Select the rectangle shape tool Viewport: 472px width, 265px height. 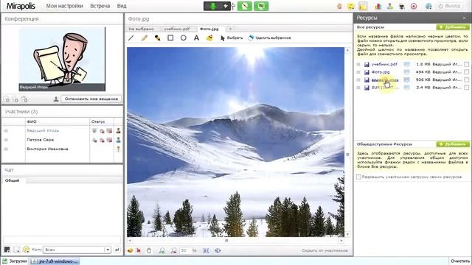tap(170, 38)
